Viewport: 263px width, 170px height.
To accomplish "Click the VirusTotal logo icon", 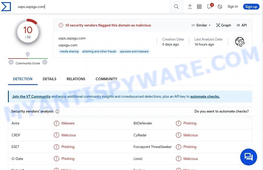I will (x=6, y=7).
